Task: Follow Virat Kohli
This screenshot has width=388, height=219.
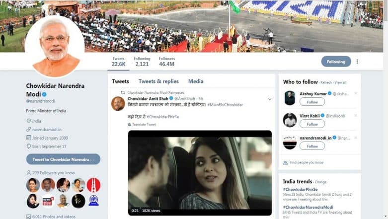Action: tap(312, 124)
